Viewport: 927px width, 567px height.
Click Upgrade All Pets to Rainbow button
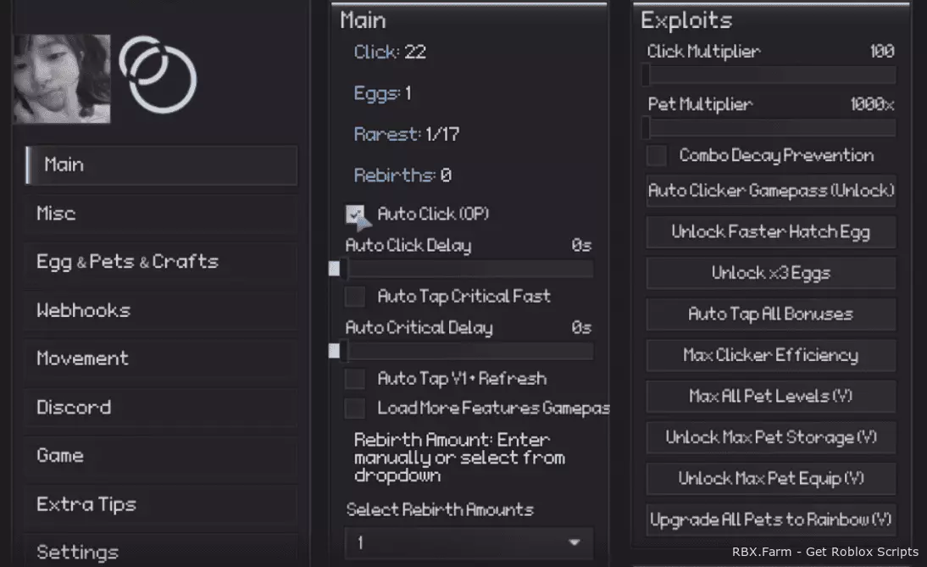tap(771, 520)
